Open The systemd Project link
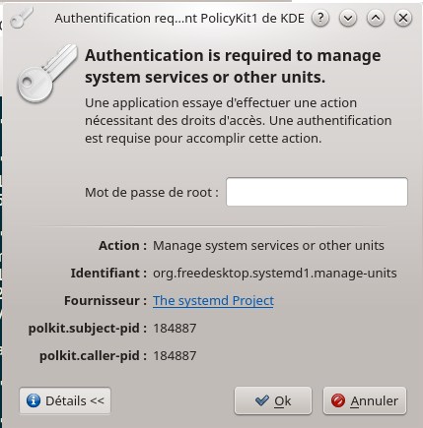423x428 pixels. point(213,300)
